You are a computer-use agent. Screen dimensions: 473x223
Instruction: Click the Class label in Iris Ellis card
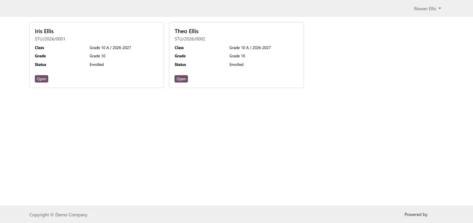pos(40,48)
